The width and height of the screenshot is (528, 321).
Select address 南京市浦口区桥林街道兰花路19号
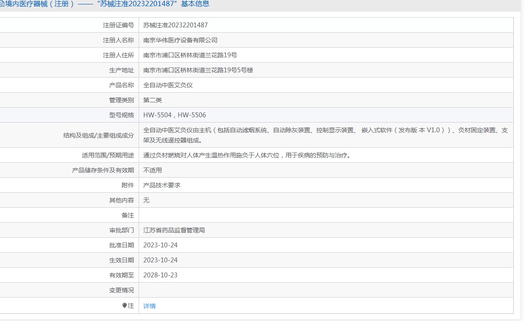(x=190, y=55)
